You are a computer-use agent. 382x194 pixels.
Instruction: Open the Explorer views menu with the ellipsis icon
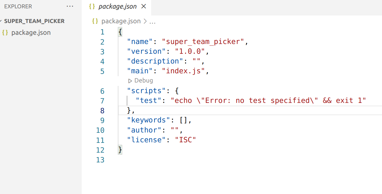70,6
